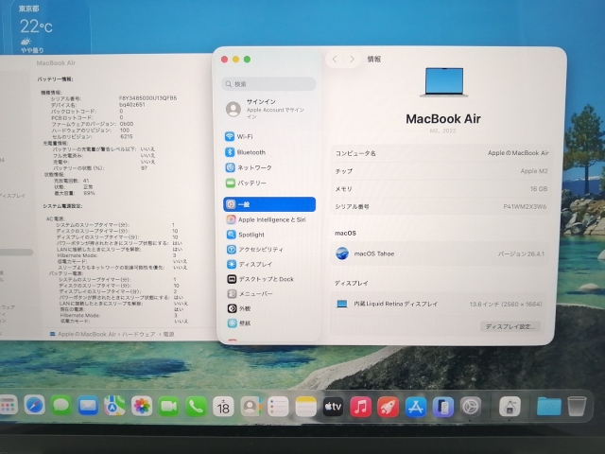Open Music from the Dock
Screen dimensions: 605x454
coord(360,407)
